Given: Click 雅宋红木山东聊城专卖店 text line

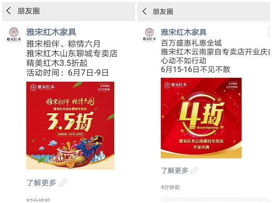Looking at the screenshot, I should [x=72, y=53].
